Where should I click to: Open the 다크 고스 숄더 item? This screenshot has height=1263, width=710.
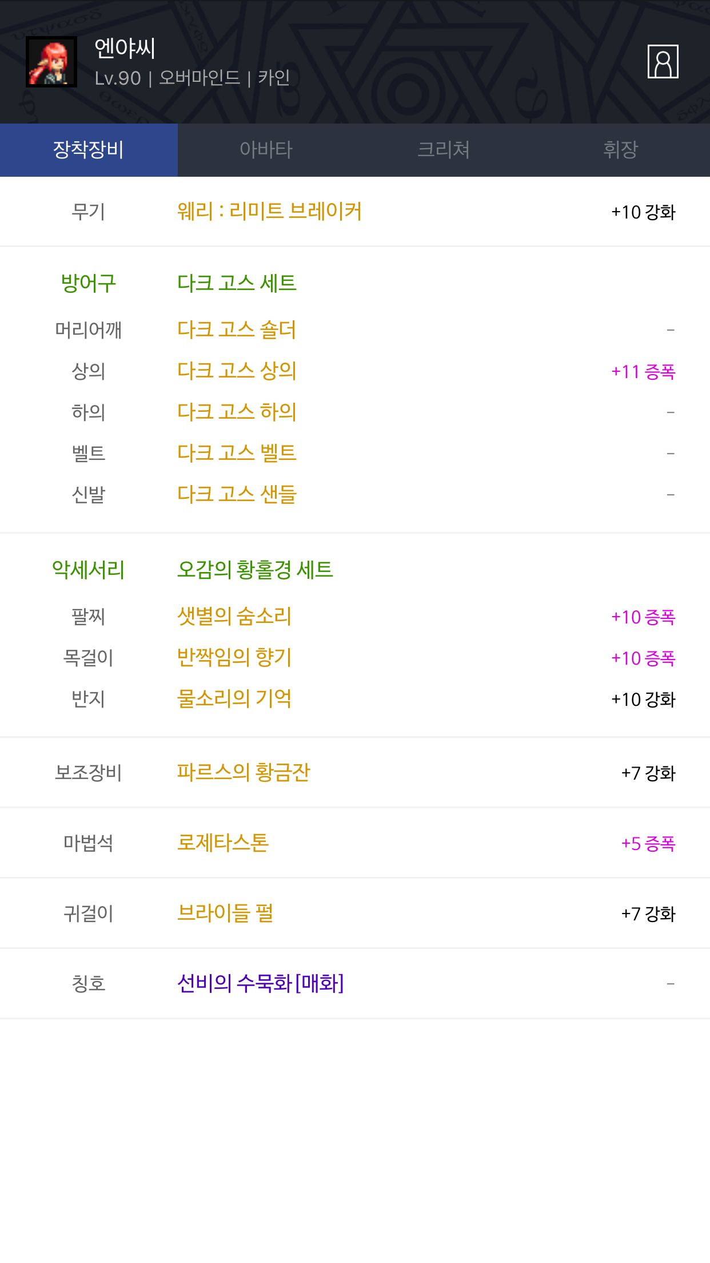click(237, 330)
